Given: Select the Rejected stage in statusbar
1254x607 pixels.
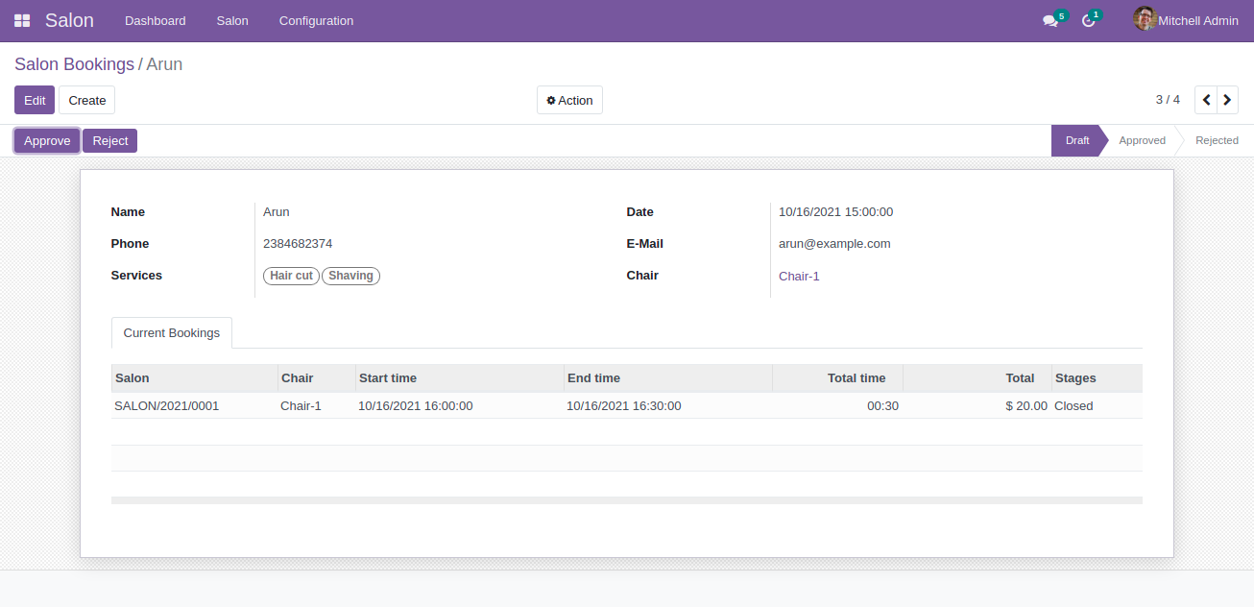Looking at the screenshot, I should click(x=1217, y=140).
